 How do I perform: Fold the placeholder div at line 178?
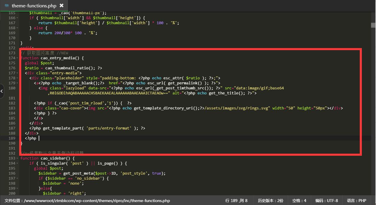click(x=17, y=78)
